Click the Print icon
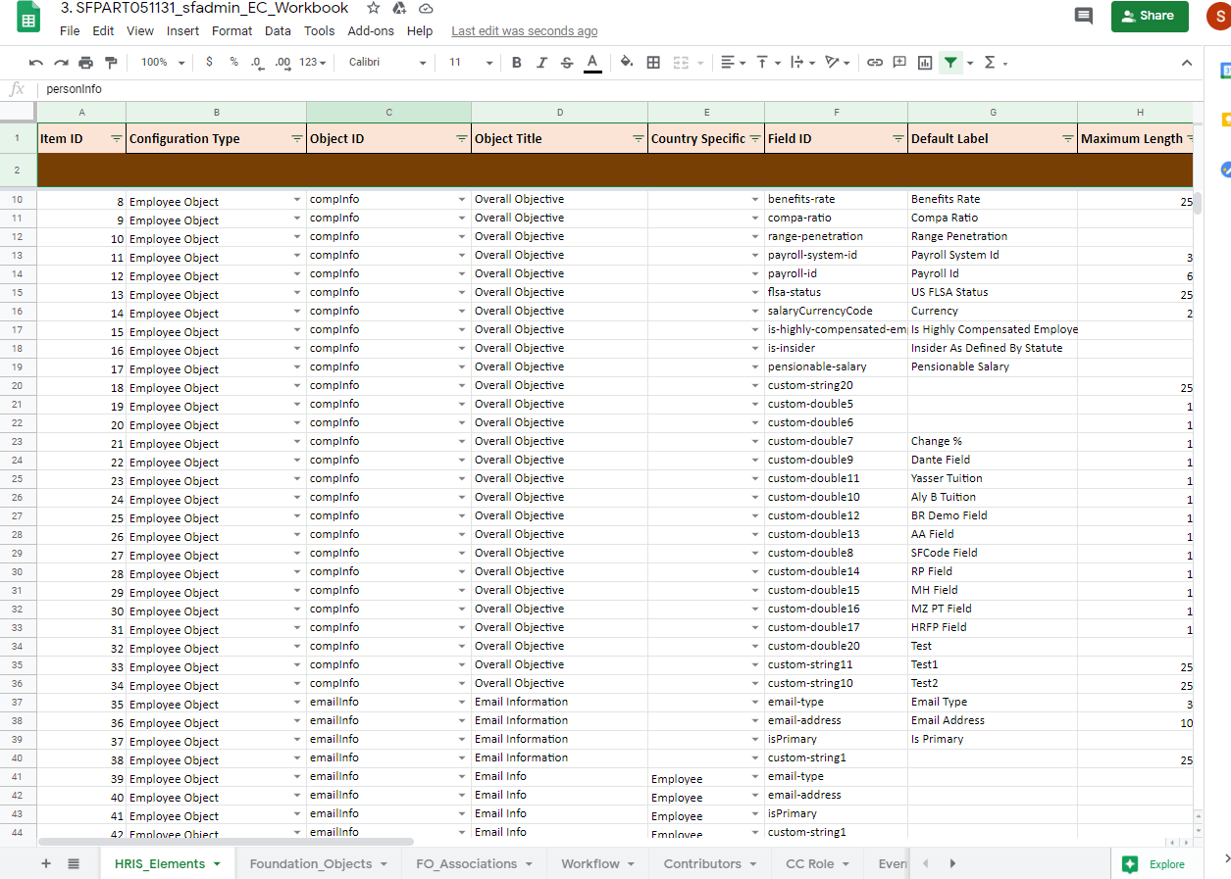 click(x=85, y=63)
